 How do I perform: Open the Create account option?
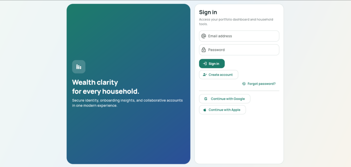pos(218,75)
